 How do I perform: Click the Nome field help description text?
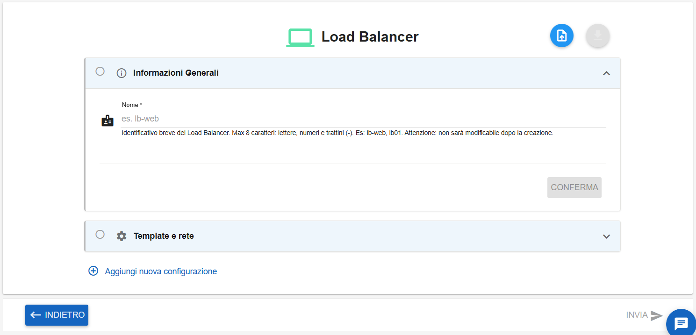tap(337, 133)
